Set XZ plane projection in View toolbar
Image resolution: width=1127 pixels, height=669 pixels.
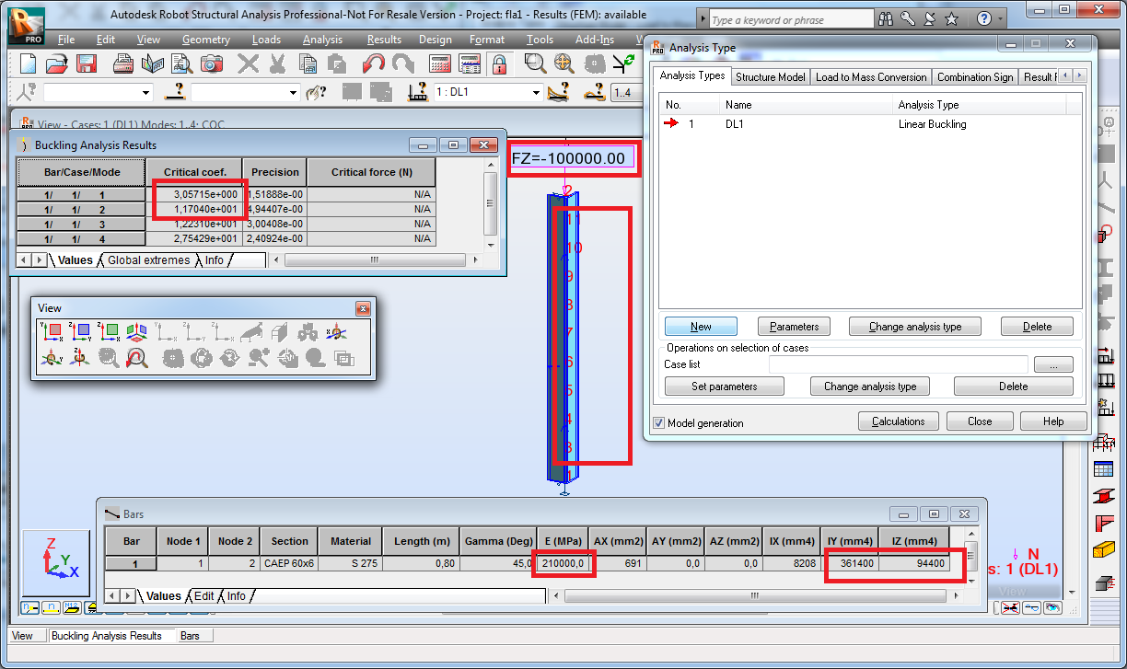[109, 331]
